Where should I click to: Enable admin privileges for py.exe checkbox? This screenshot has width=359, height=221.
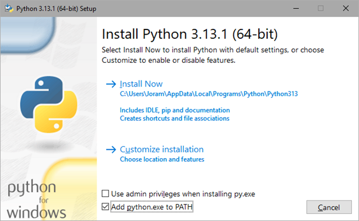coord(106,193)
